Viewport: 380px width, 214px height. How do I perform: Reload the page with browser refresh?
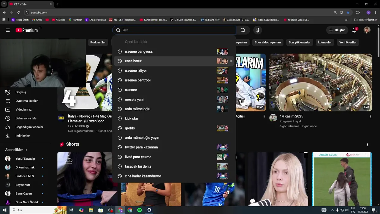point(18,12)
